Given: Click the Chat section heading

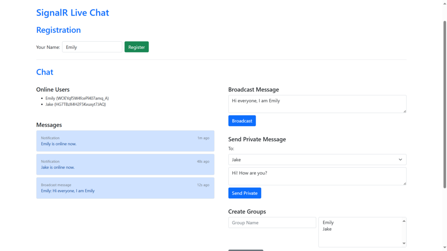Looking at the screenshot, I should (x=45, y=72).
